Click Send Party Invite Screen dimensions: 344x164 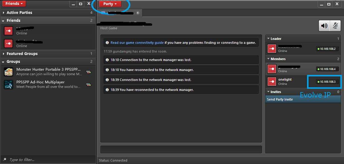coord(280,99)
